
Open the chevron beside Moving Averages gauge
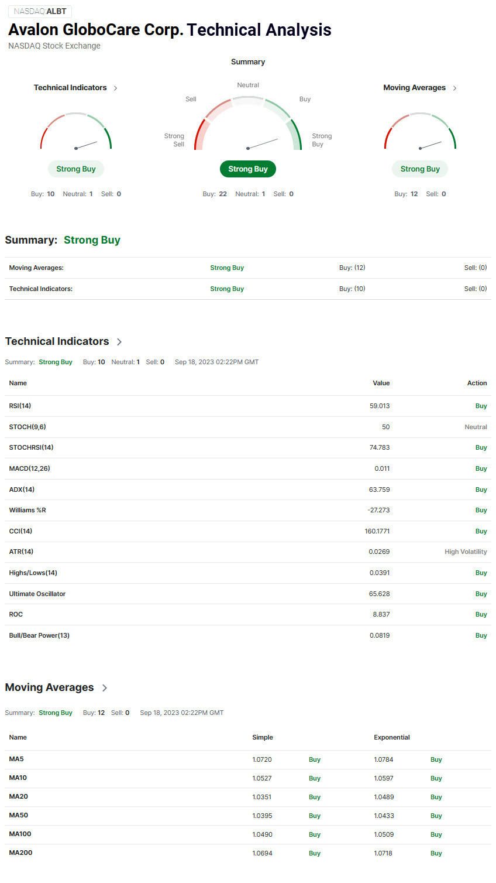[454, 88]
